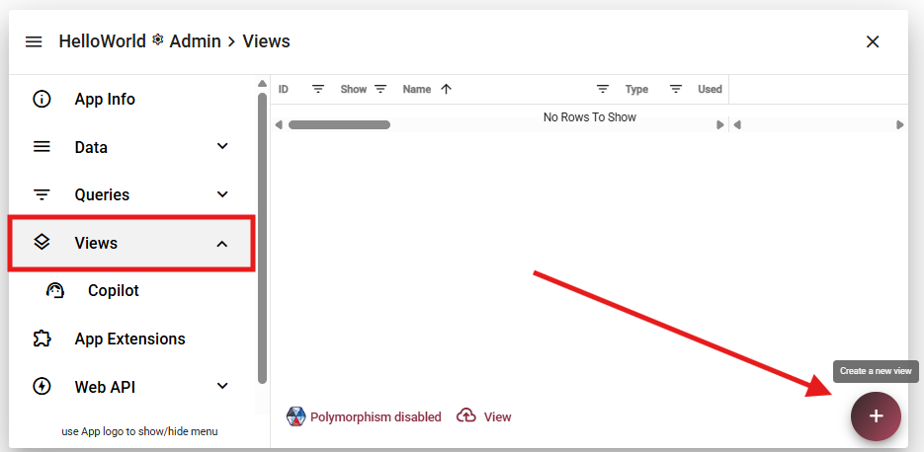Open the hamburger menu icon

34,41
